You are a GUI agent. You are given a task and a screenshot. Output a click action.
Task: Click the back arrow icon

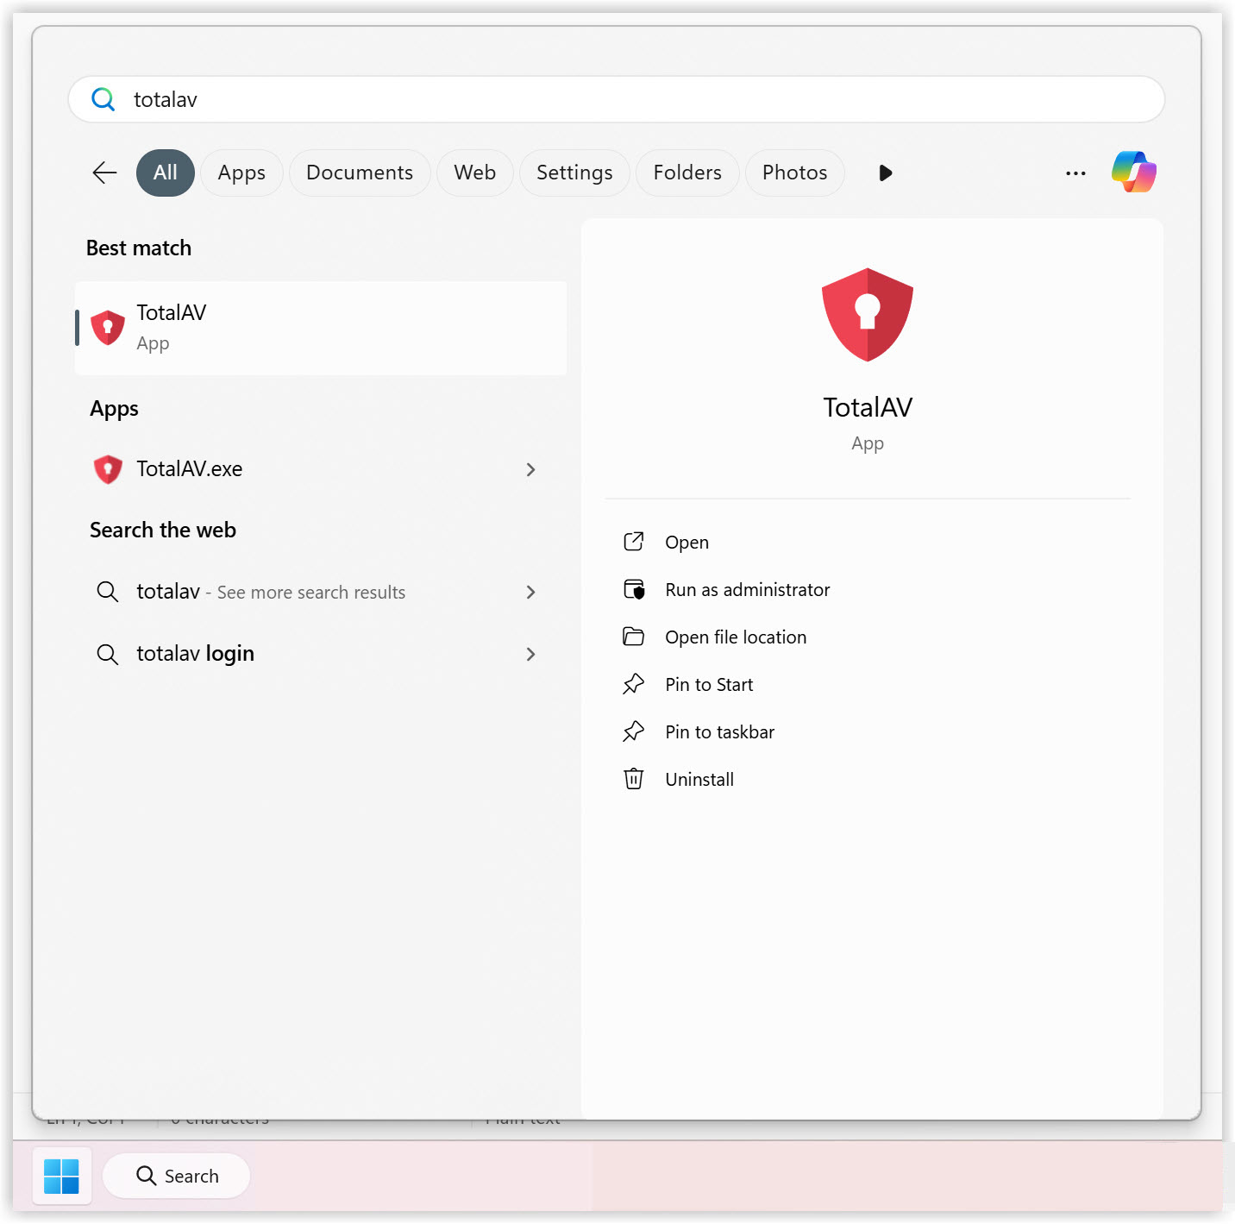tap(104, 173)
